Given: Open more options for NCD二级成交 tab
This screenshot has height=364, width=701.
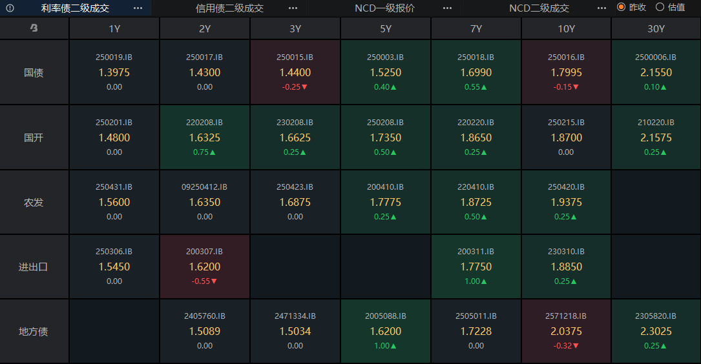Looking at the screenshot, I should coord(602,8).
